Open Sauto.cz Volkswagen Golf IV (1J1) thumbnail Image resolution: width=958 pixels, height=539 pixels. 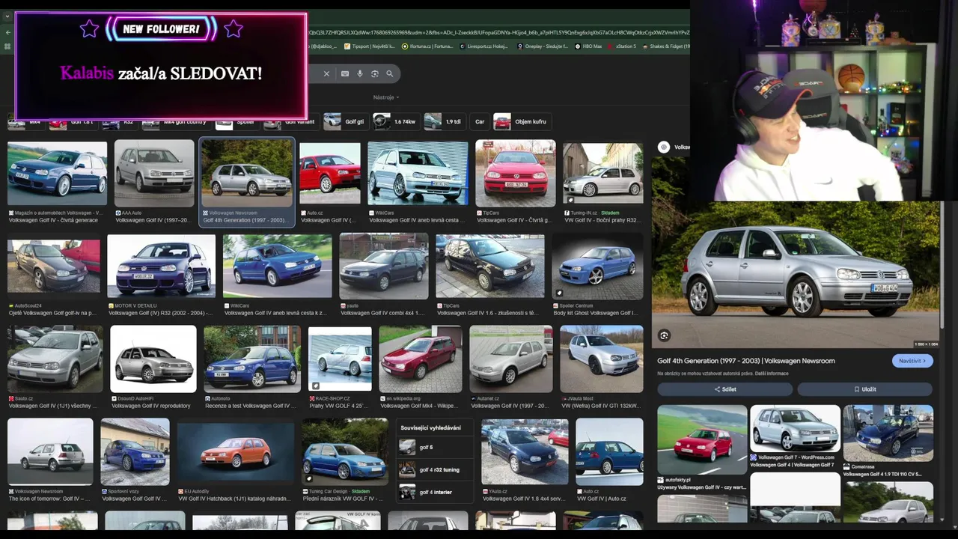[x=55, y=359]
